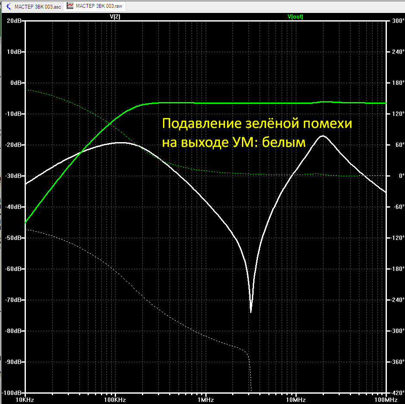Click the 180° phase axis label
405x404 pixels.
pos(398,83)
